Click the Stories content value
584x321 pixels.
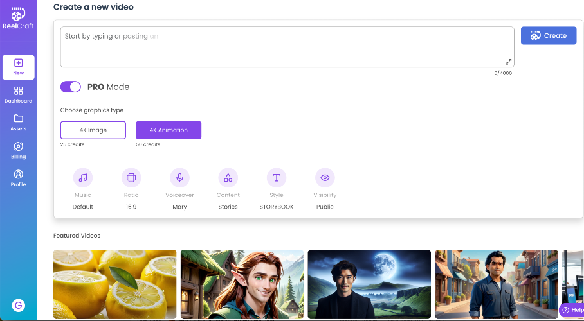228,207
